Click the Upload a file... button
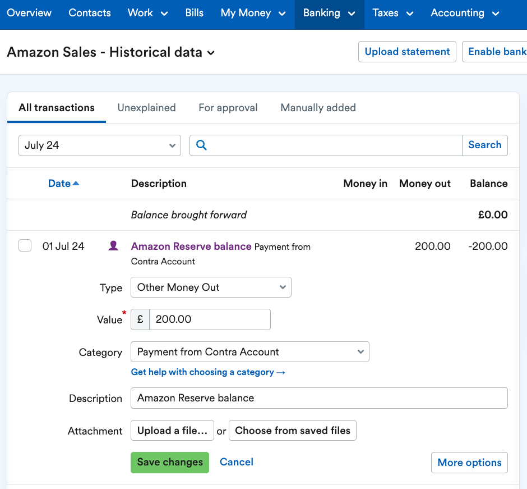527x489 pixels. point(172,430)
